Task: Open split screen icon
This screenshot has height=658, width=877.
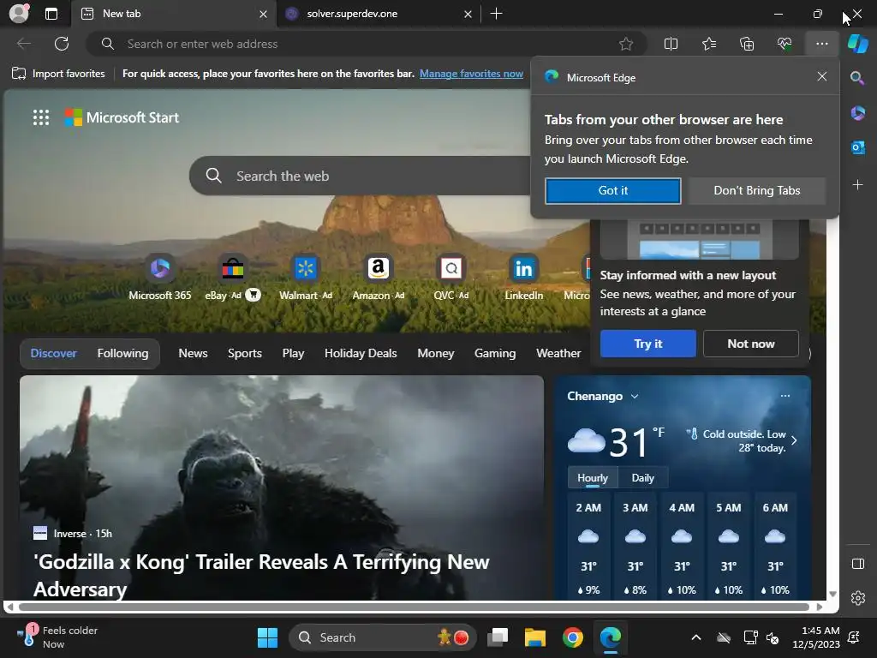Action: 671,44
